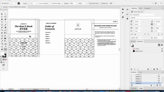Toggle All Caps TT button

pos(132,34)
